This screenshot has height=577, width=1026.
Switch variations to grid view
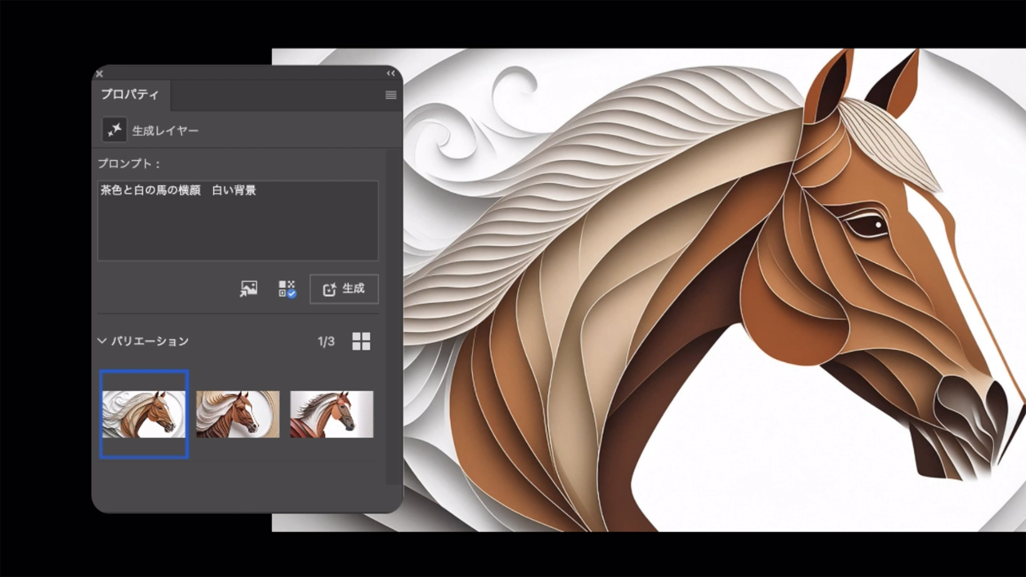[361, 341]
